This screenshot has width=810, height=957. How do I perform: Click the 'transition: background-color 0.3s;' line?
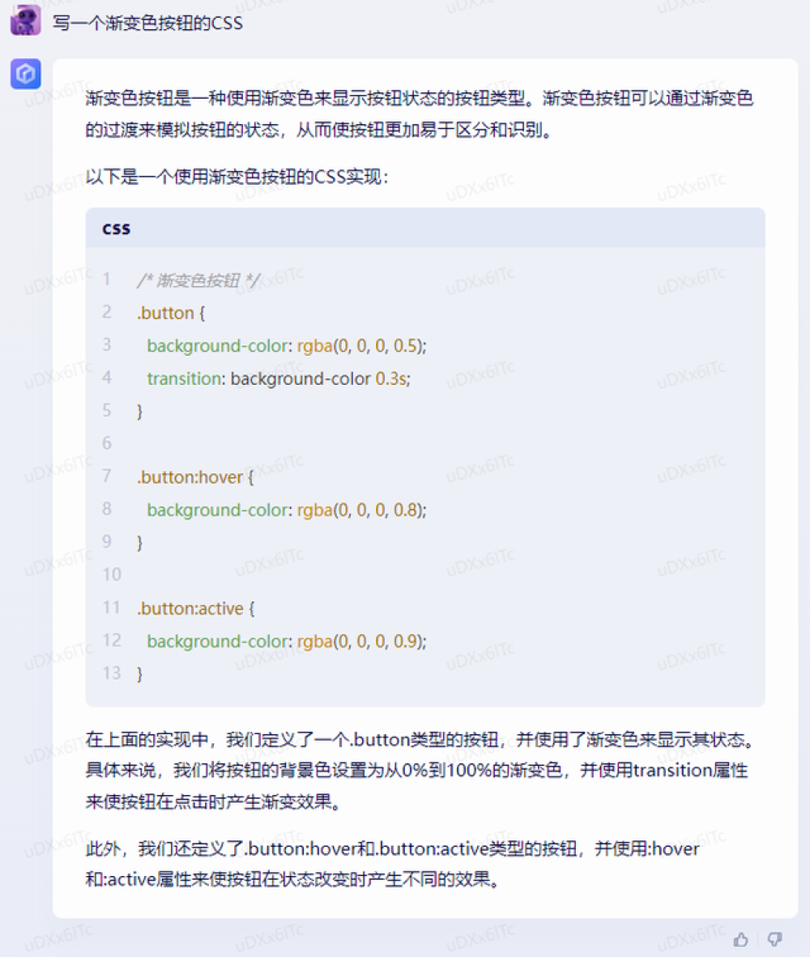[279, 379]
